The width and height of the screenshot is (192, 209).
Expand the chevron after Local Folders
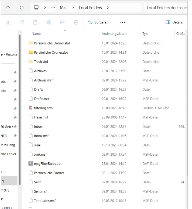point(108,8)
